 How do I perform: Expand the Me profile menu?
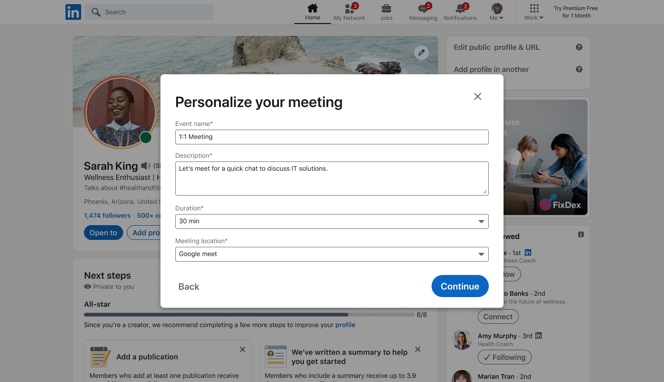click(497, 12)
